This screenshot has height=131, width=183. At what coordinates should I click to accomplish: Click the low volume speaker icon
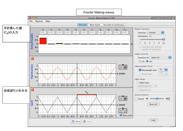pos(147,99)
